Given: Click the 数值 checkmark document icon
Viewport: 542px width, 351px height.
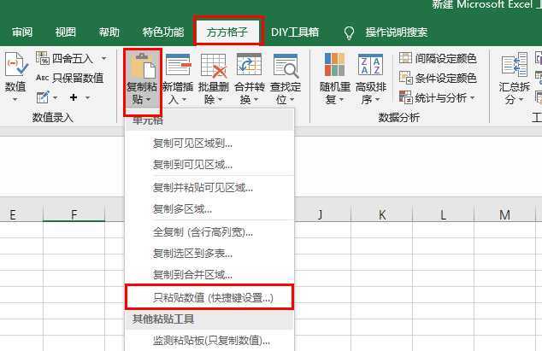Looking at the screenshot, I should (x=15, y=65).
